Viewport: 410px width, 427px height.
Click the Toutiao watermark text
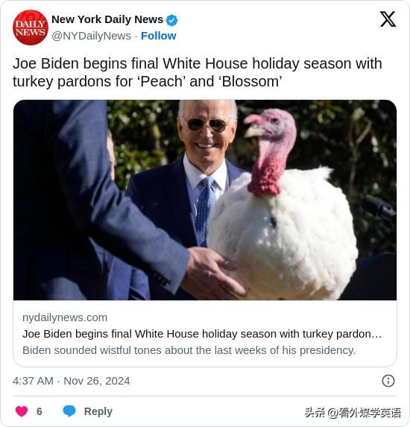353,413
